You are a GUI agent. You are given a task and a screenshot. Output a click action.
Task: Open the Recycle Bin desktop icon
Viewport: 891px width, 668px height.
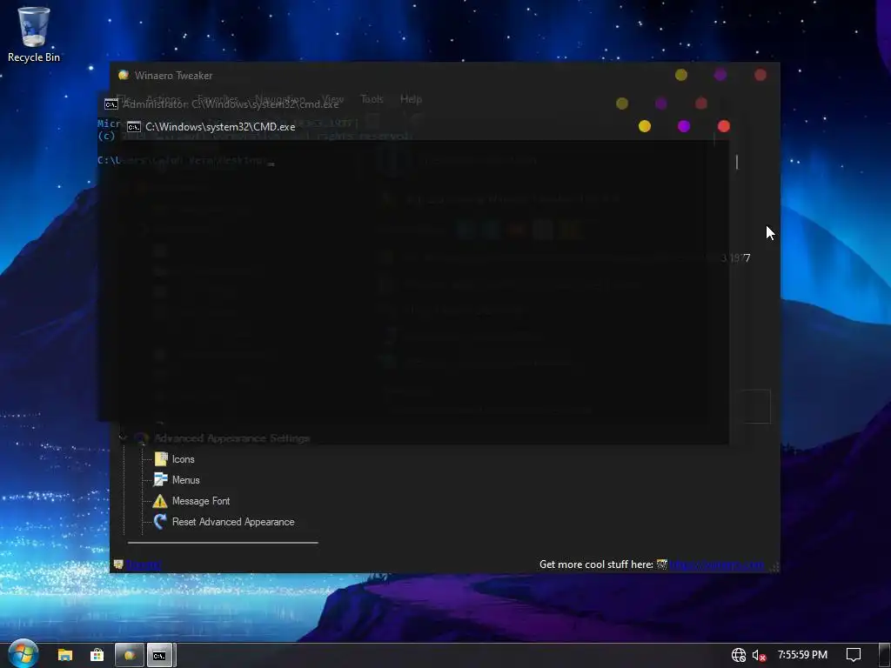coord(34,34)
